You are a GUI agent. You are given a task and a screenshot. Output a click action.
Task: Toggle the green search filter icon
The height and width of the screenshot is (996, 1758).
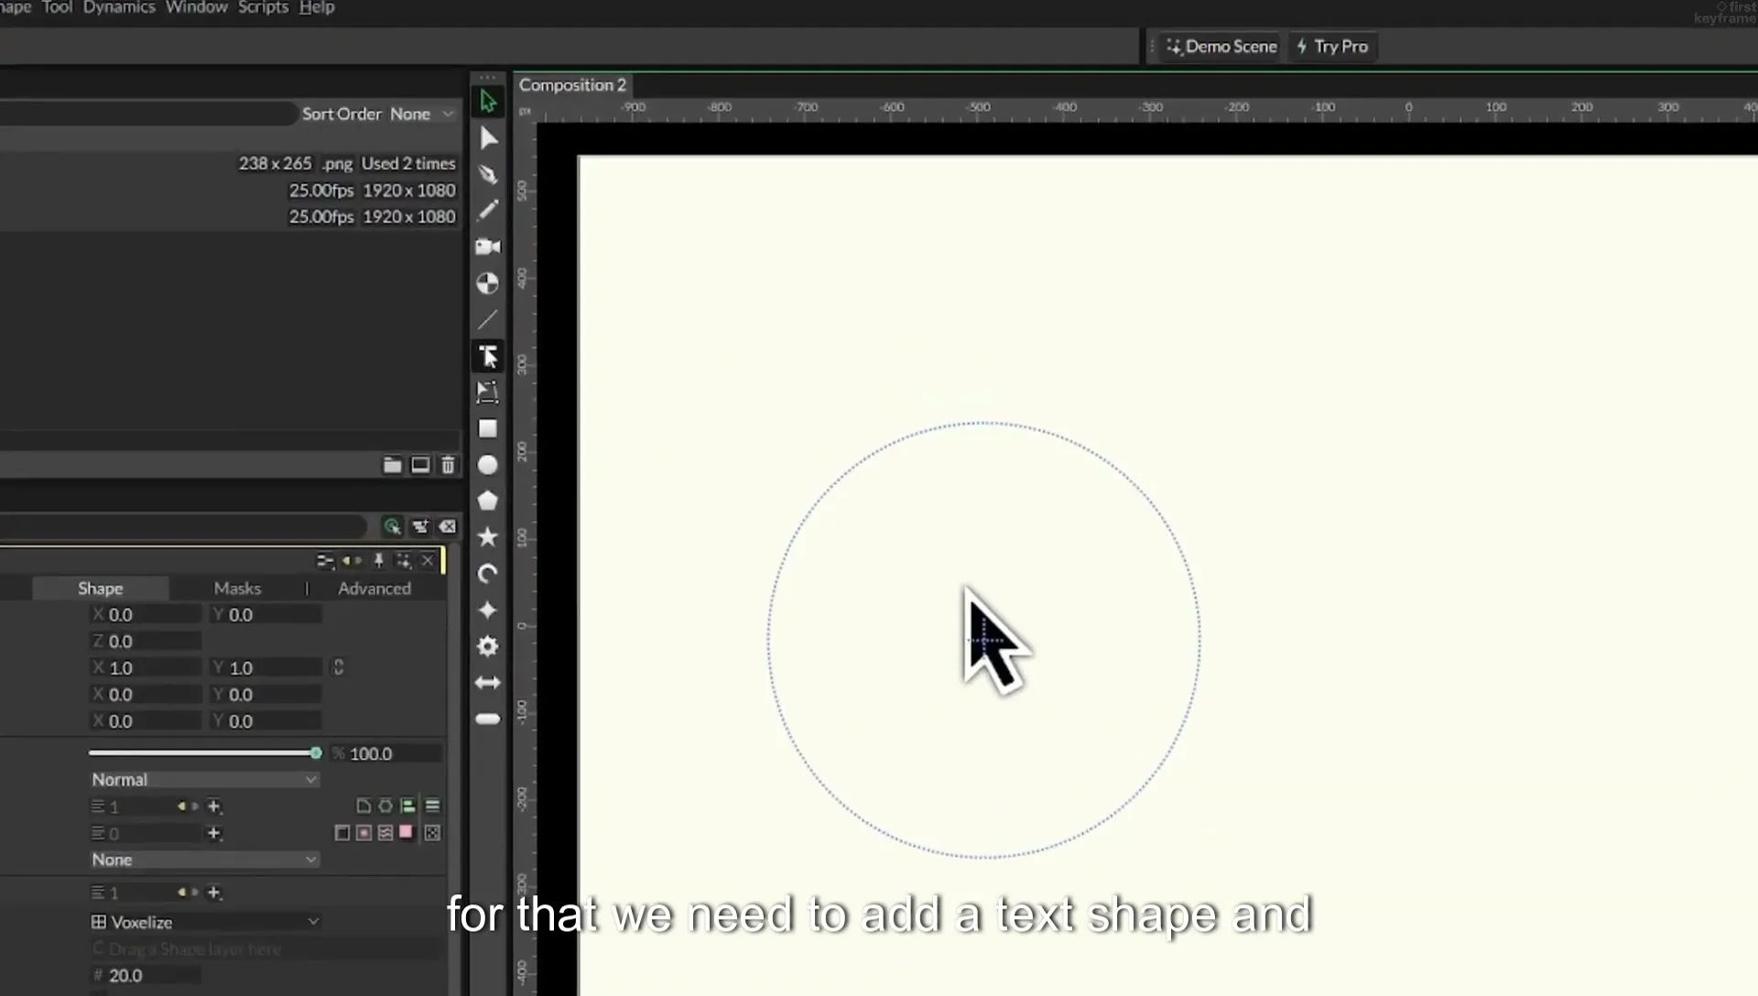coord(392,526)
